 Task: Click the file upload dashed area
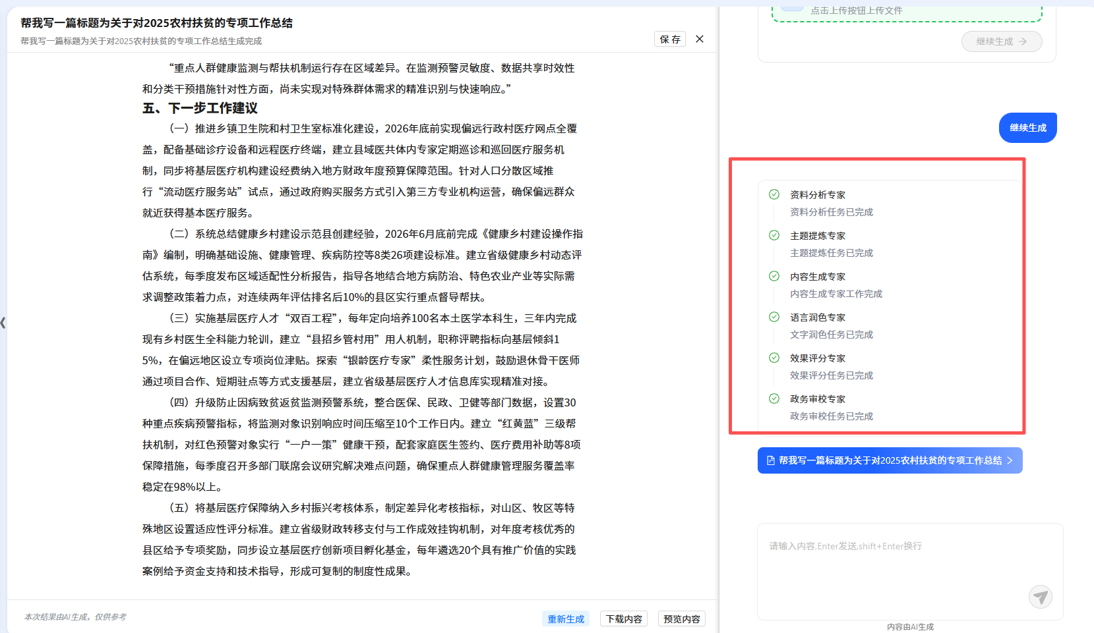click(907, 12)
